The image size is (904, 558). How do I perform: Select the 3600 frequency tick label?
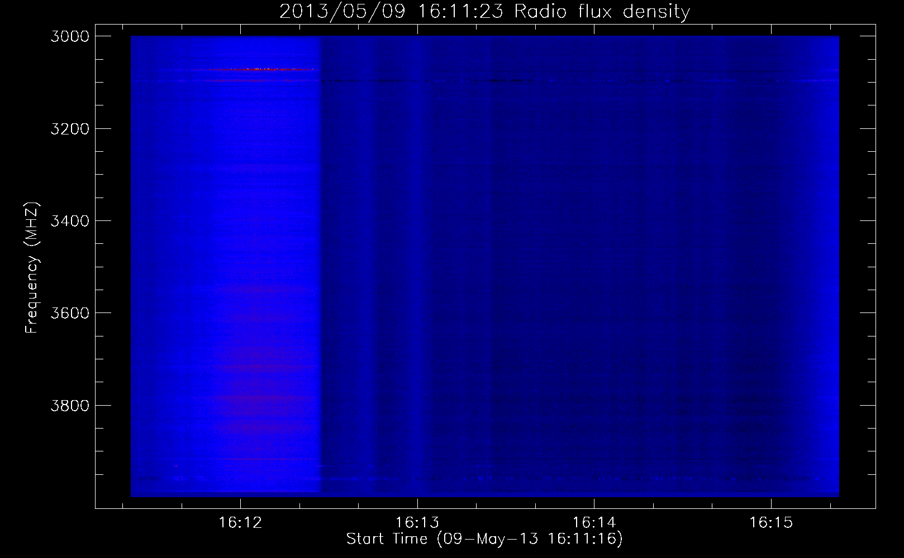[70, 313]
